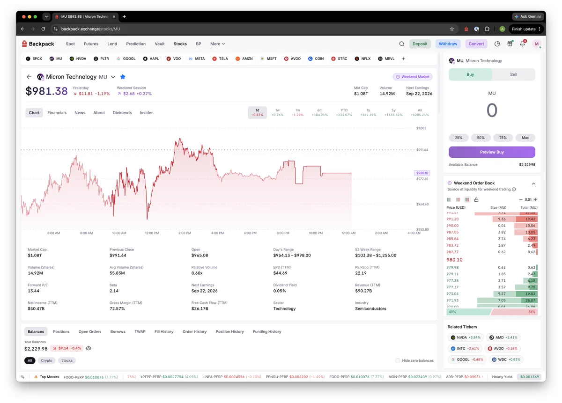This screenshot has width=562, height=403.
Task: Click the liquidity source info icon
Action: tap(514, 190)
